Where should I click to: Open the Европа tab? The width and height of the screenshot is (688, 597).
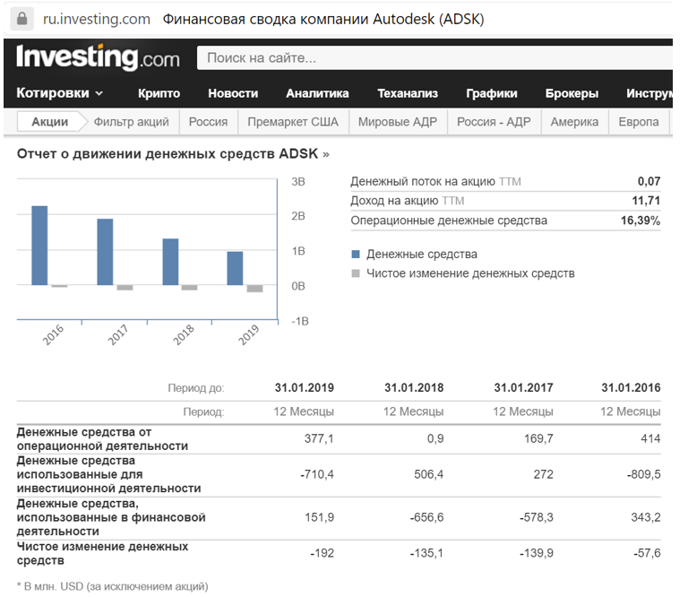[x=638, y=122]
